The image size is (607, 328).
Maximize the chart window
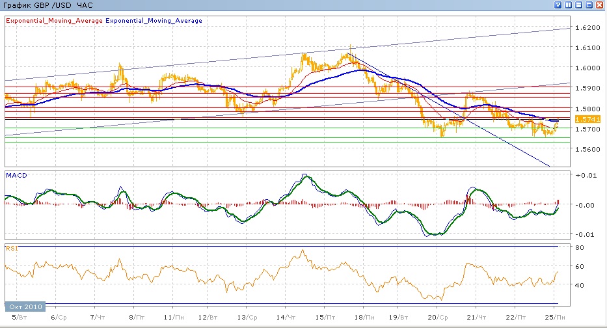coord(589,5)
